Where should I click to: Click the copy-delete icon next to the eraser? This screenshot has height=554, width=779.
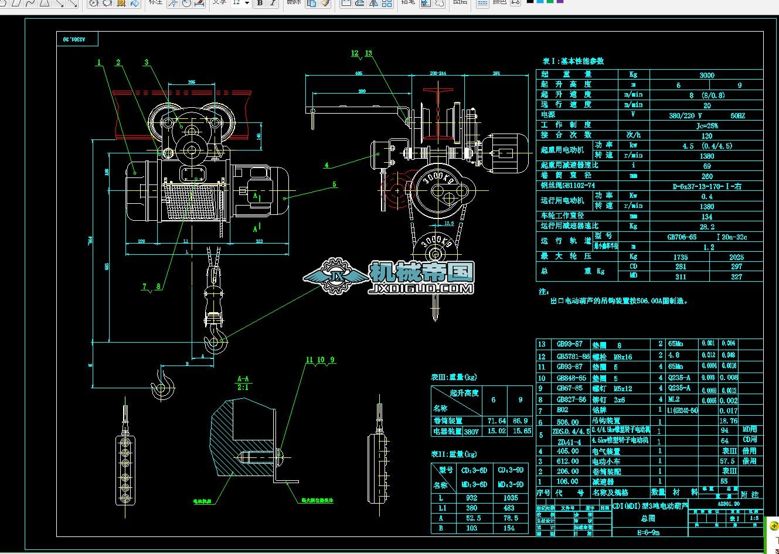[312, 3]
